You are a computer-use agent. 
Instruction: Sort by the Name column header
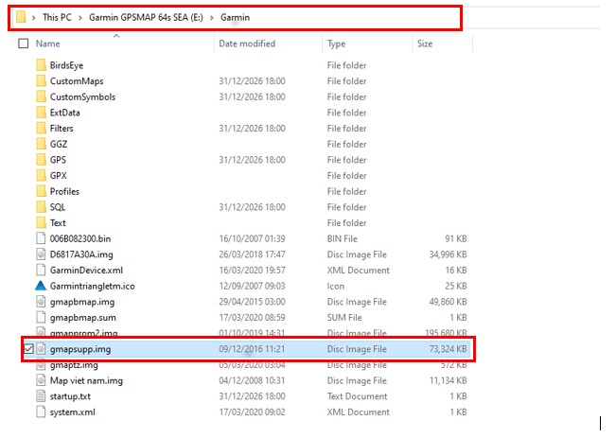pos(48,44)
